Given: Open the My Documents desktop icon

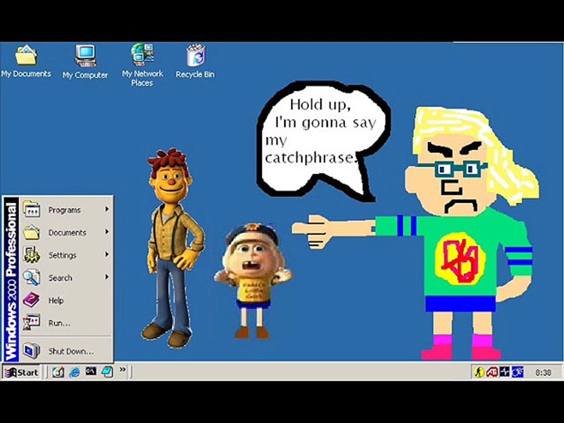Looking at the screenshot, I should pos(25,61).
